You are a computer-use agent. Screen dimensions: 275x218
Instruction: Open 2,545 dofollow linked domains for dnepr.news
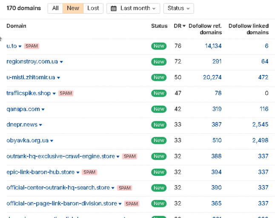pyautogui.click(x=260, y=124)
